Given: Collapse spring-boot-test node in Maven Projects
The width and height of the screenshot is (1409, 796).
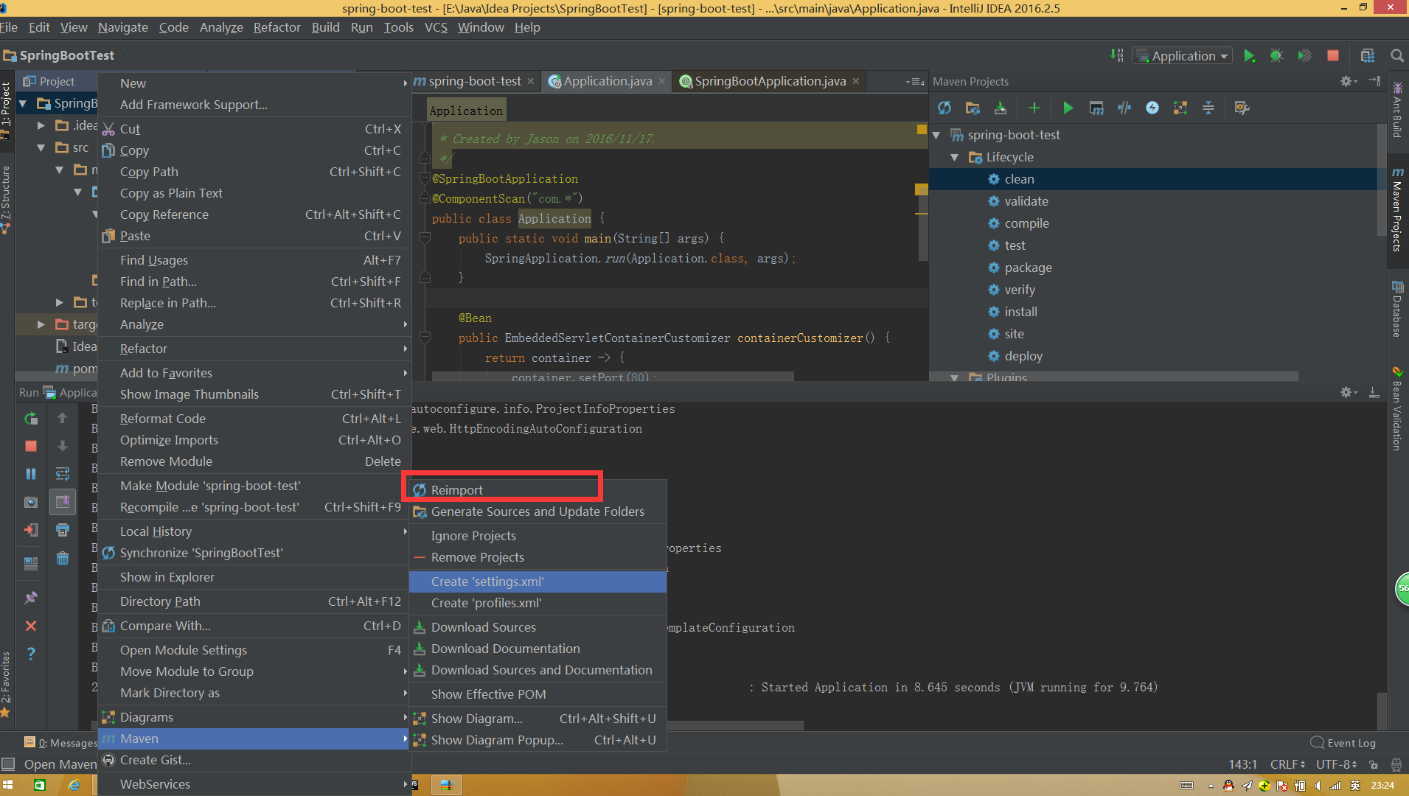Looking at the screenshot, I should coord(936,135).
